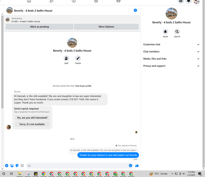Open large house photo in right panel
This screenshot has width=205, height=177.
click(171, 14)
